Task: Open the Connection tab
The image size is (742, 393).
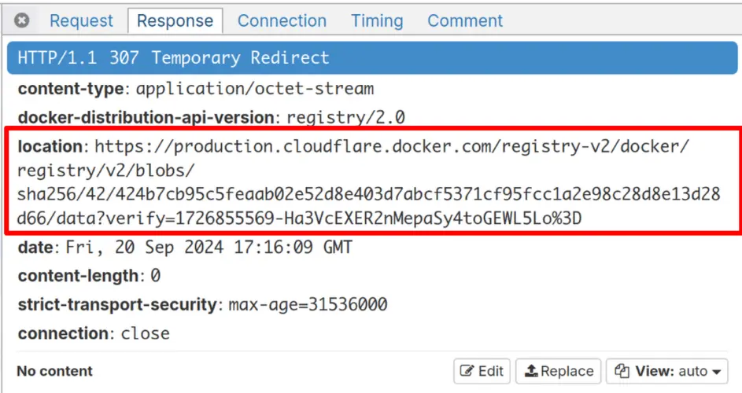Action: point(282,20)
